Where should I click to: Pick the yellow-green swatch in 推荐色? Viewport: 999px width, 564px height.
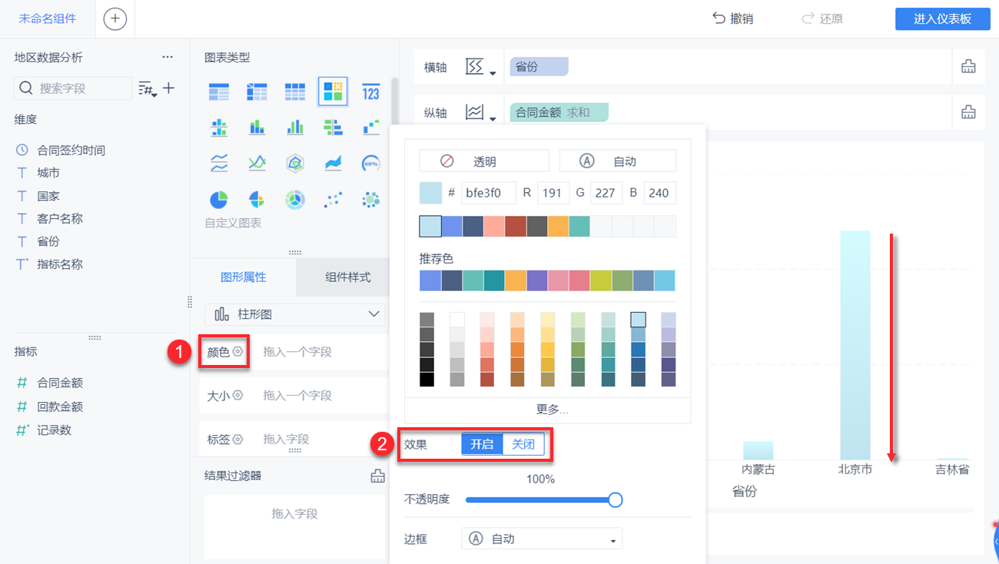pos(601,280)
